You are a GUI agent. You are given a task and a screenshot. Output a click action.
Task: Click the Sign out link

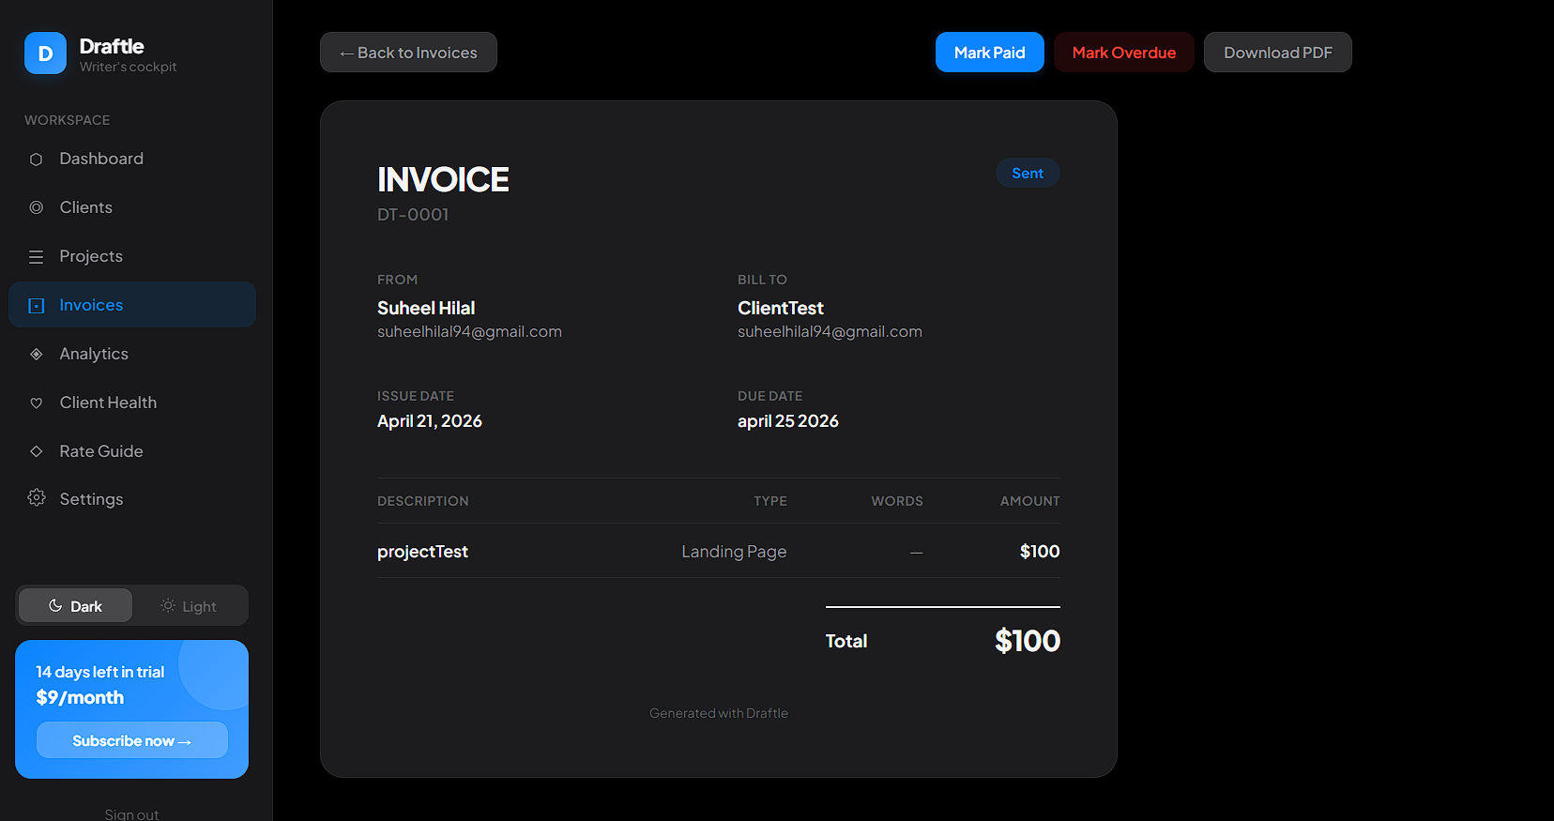[x=131, y=813]
